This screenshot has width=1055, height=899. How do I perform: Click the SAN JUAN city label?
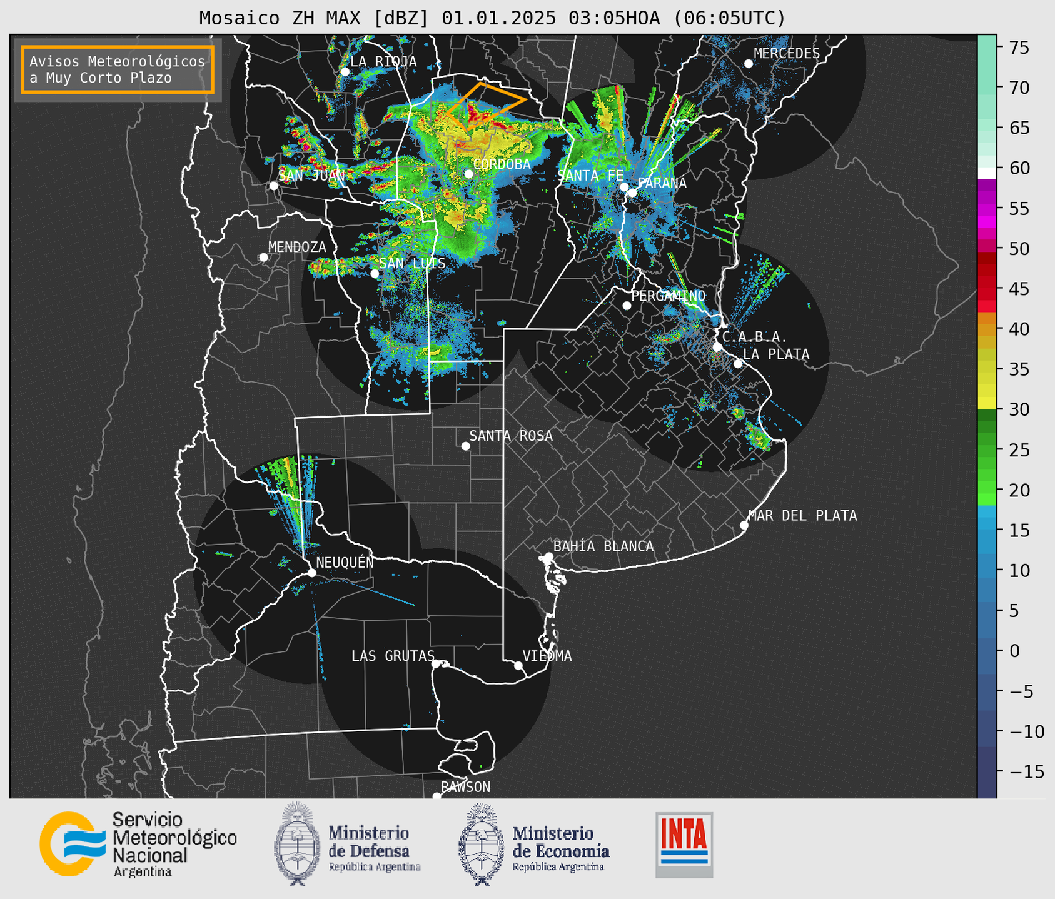pyautogui.click(x=311, y=176)
